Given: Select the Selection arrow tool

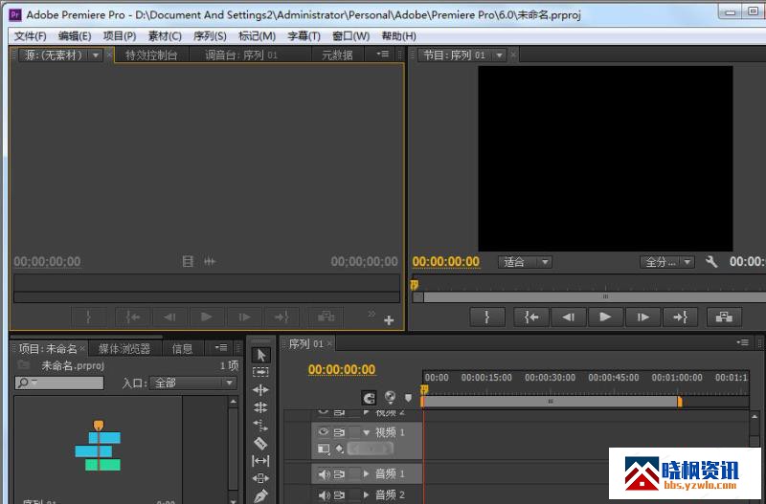Looking at the screenshot, I should pyautogui.click(x=260, y=355).
